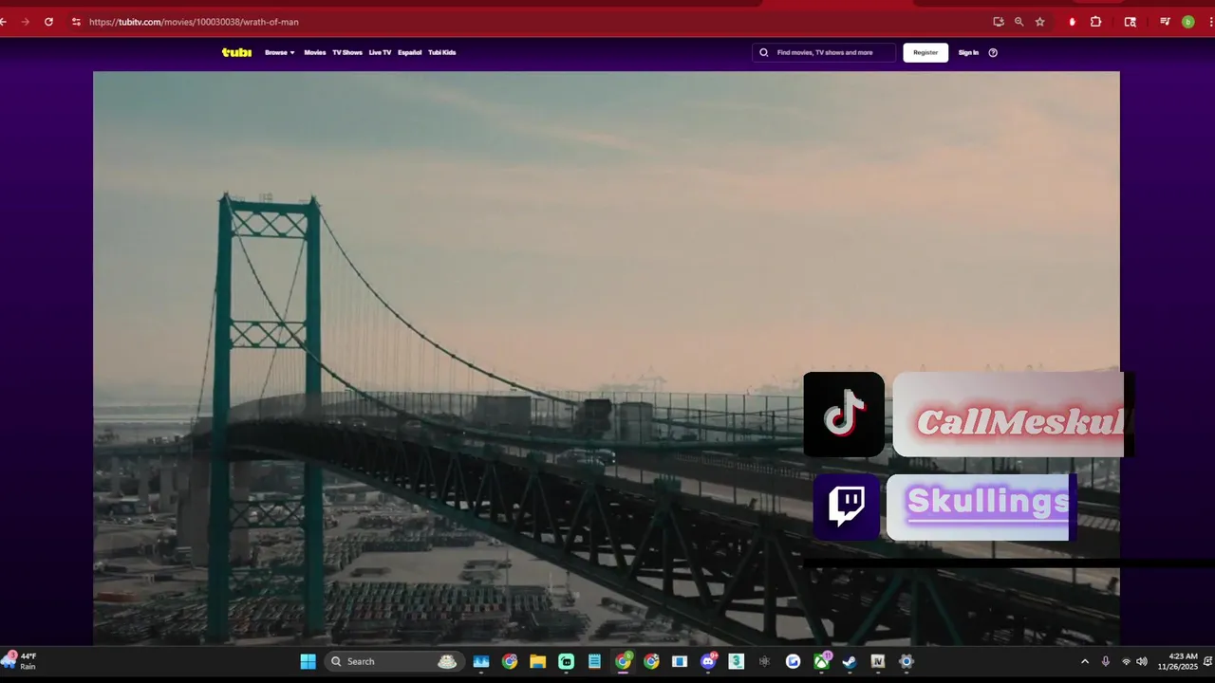
Task: Reload the page with the refresh icon
Action: pyautogui.click(x=48, y=22)
